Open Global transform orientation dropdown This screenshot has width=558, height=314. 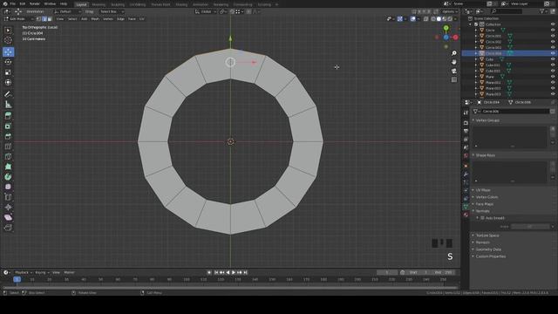pyautogui.click(x=206, y=11)
